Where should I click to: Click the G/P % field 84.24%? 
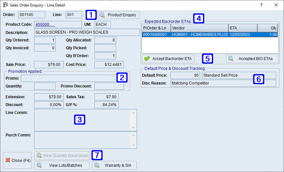pyautogui.click(x=107, y=105)
